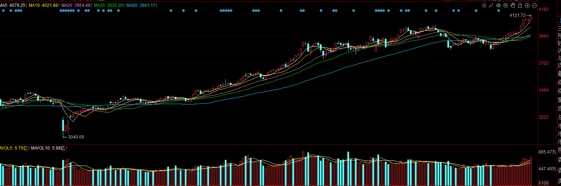This screenshot has height=186, width=561.
Task: Activate the hand pan tool
Action: coord(513,6)
